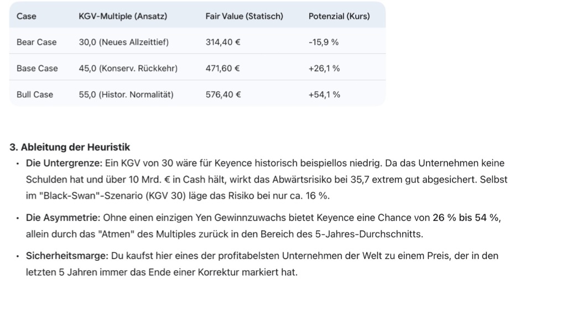Click the bold "Die Untergrenze:" label
567x326 pixels.
64,163
